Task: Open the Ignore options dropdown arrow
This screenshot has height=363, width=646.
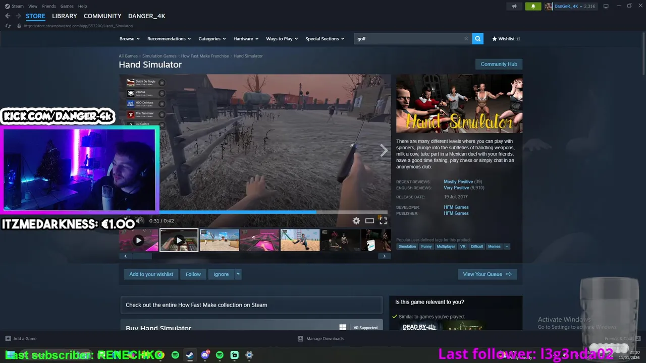Action: point(238,274)
